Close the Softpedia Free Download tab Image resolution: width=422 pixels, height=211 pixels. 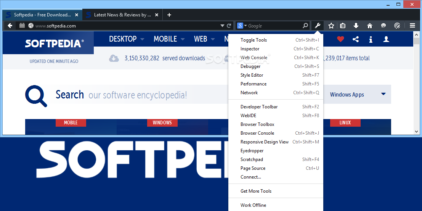[x=77, y=15]
